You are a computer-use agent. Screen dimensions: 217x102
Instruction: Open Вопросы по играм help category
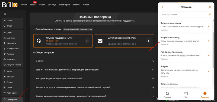click(185, 85)
